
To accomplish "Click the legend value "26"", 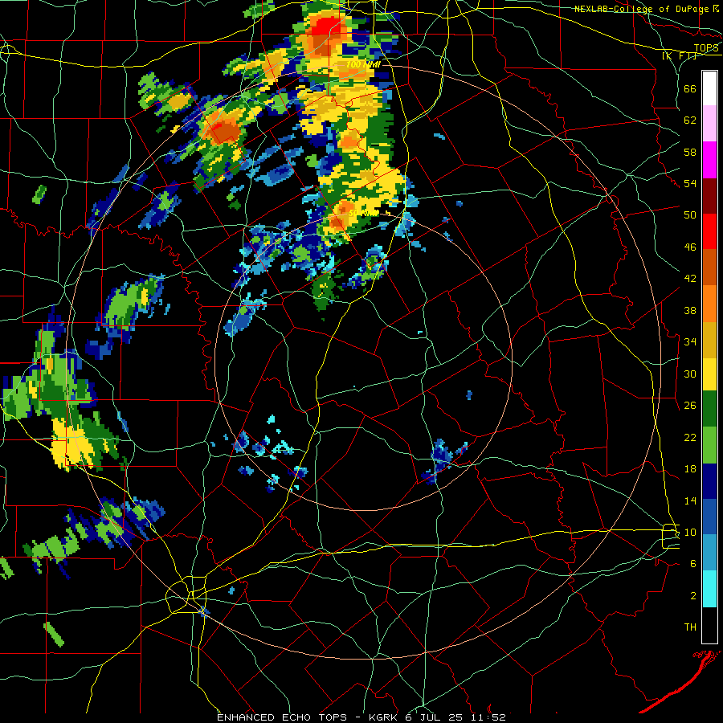I will [x=690, y=406].
